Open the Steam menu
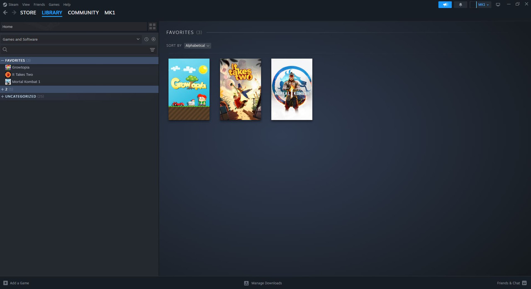This screenshot has height=289, width=531. click(x=14, y=5)
